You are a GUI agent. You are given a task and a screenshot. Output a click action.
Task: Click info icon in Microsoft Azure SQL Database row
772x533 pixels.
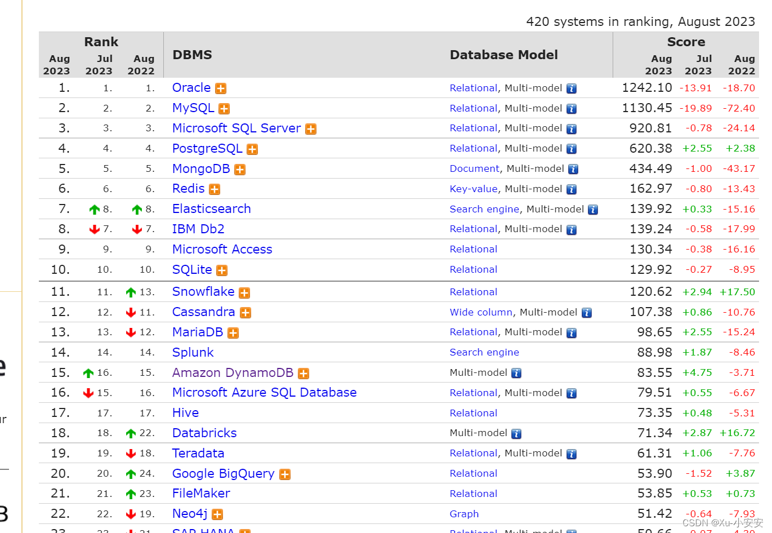pyautogui.click(x=572, y=393)
